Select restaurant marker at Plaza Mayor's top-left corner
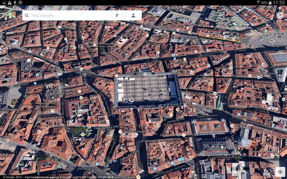Image resolution: width=287 pixels, height=179 pixels. coord(116,75)
